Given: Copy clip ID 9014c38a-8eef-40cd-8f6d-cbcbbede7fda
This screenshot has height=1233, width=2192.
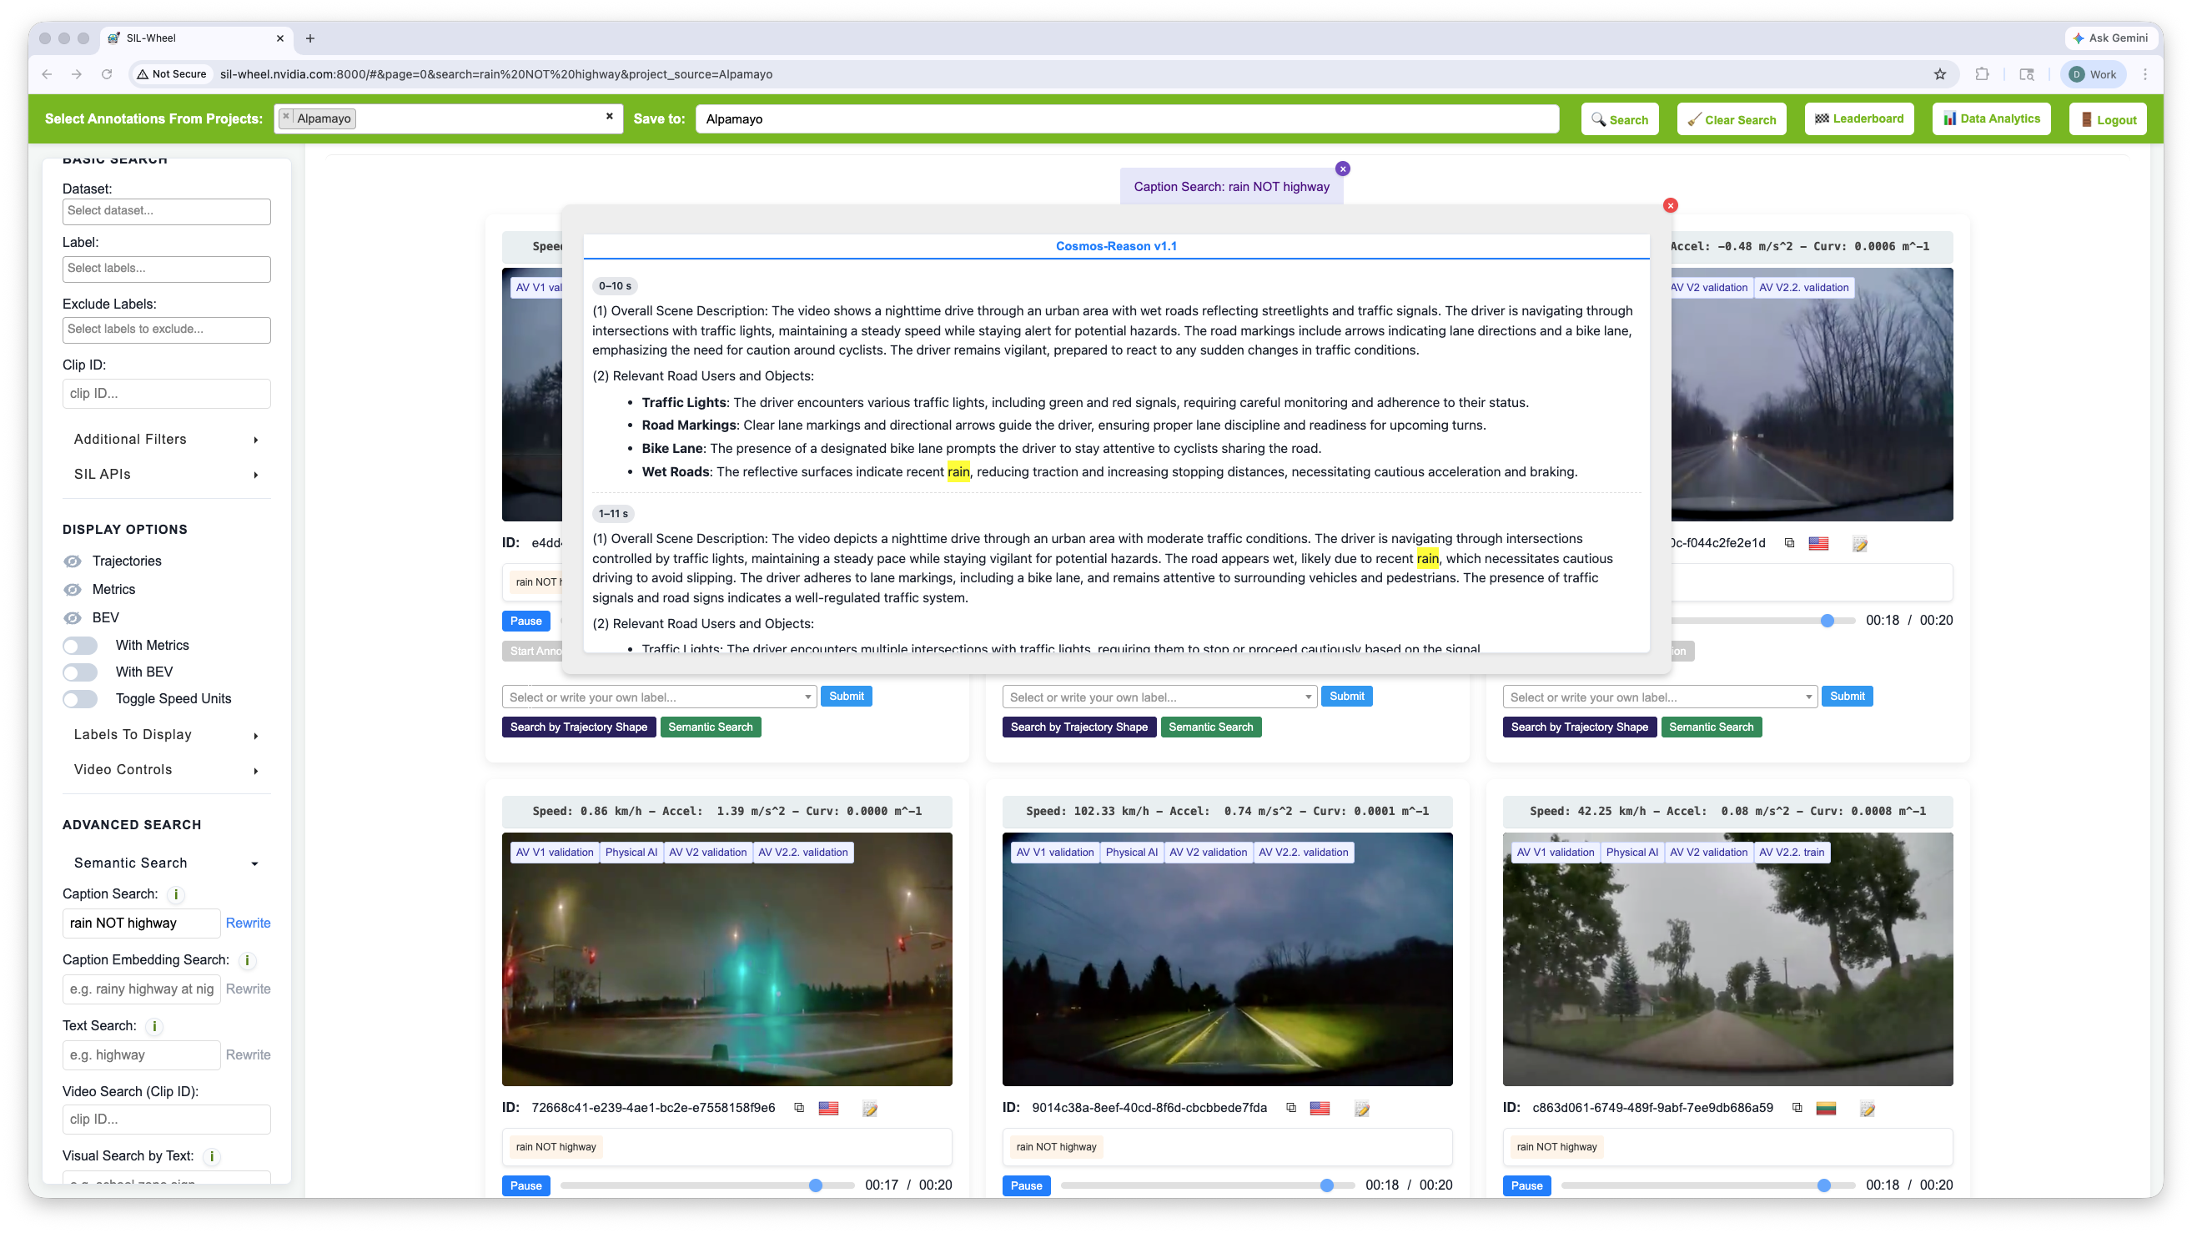Looking at the screenshot, I should pyautogui.click(x=1291, y=1108).
